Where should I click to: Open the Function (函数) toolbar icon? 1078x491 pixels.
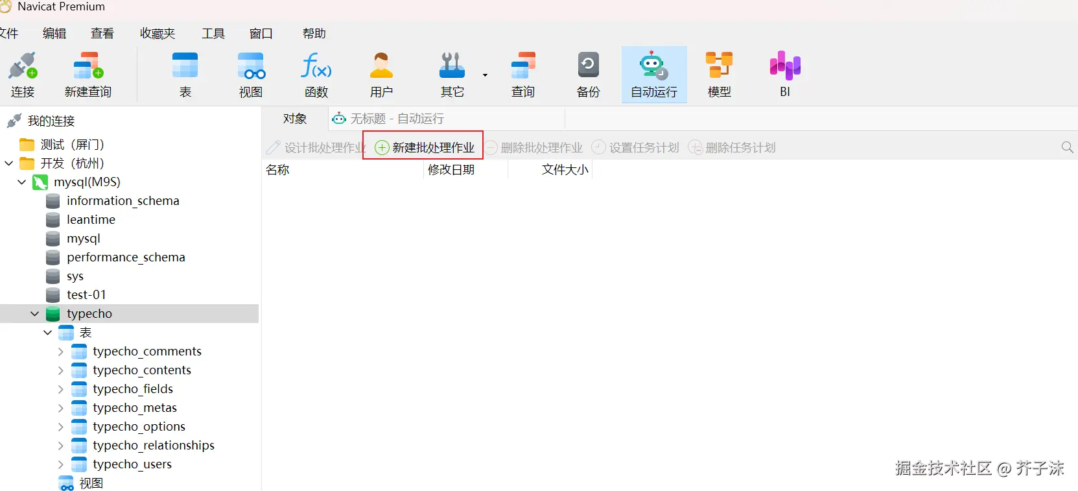pyautogui.click(x=316, y=75)
